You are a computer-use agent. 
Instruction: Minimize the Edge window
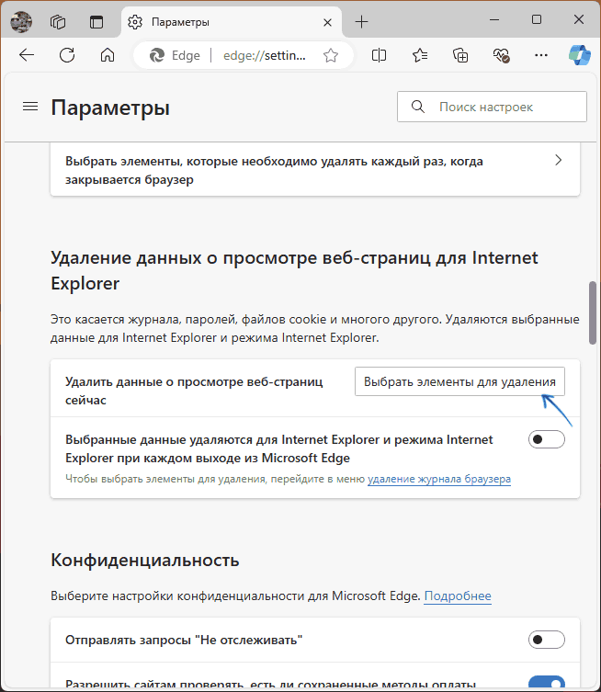coord(494,20)
